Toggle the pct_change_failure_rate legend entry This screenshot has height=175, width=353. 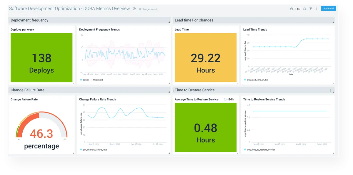click(x=93, y=150)
